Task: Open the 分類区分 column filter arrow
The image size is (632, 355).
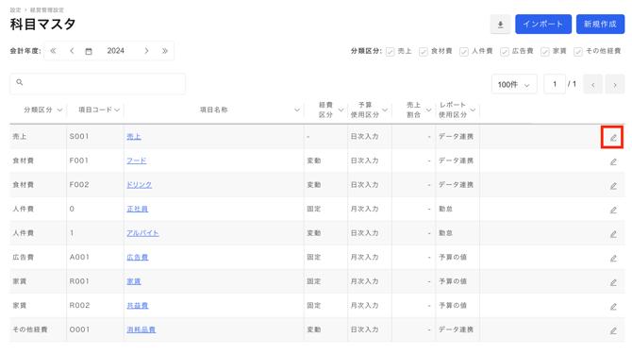Action: click(x=59, y=110)
